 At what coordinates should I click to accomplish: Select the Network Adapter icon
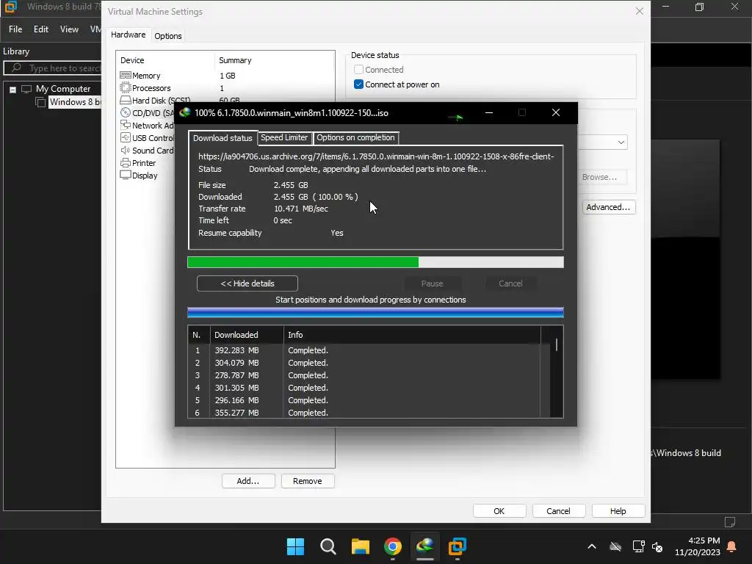(125, 125)
